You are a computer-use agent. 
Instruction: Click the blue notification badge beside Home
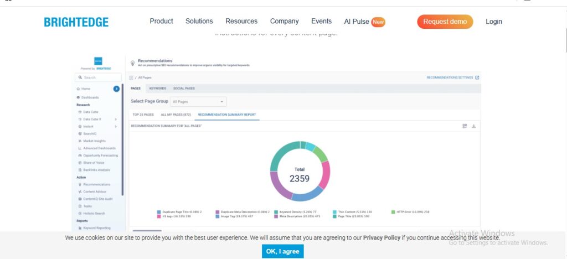pos(116,89)
